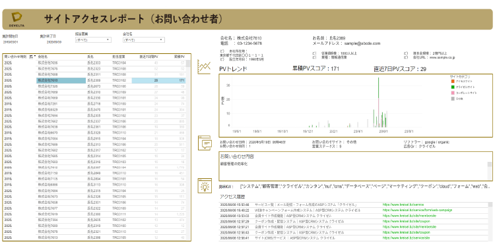Click the email address sample@abcde.com
This screenshot has width=495, height=250.
(363, 43)
